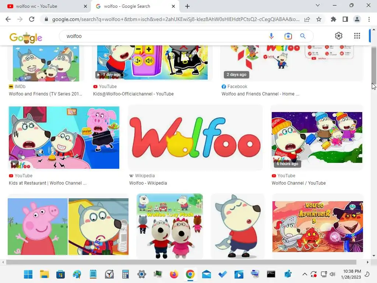Reload the current Google page

32,19
